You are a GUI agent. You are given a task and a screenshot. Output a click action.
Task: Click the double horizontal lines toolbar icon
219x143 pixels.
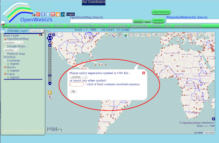click(x=143, y=35)
